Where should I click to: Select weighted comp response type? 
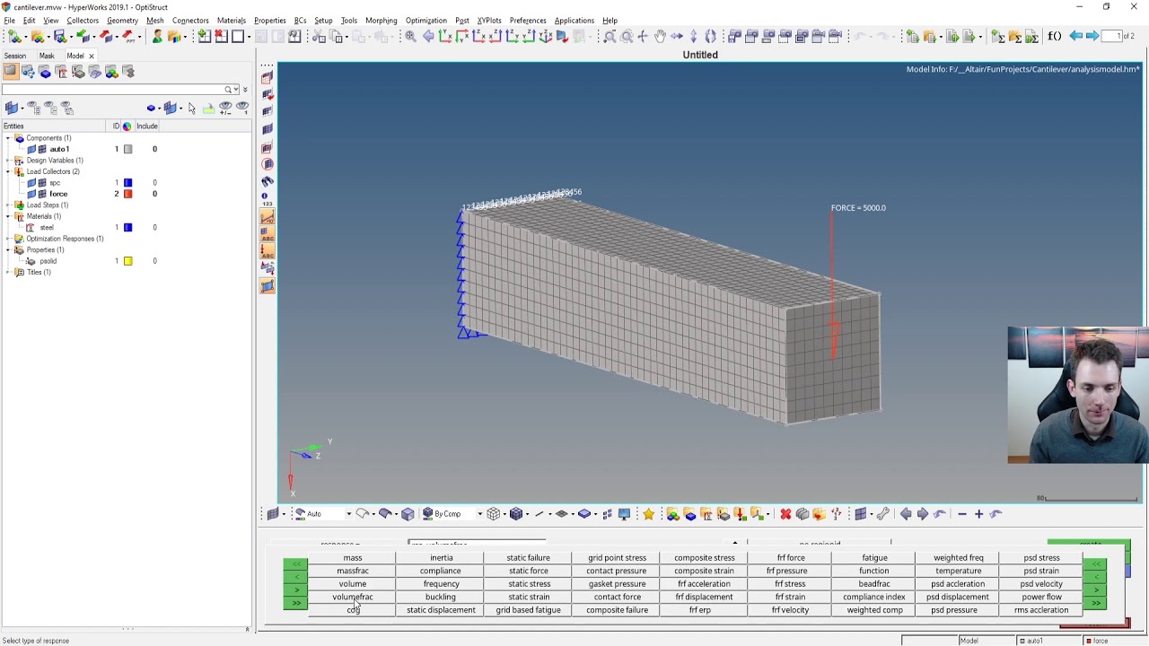[x=874, y=610]
